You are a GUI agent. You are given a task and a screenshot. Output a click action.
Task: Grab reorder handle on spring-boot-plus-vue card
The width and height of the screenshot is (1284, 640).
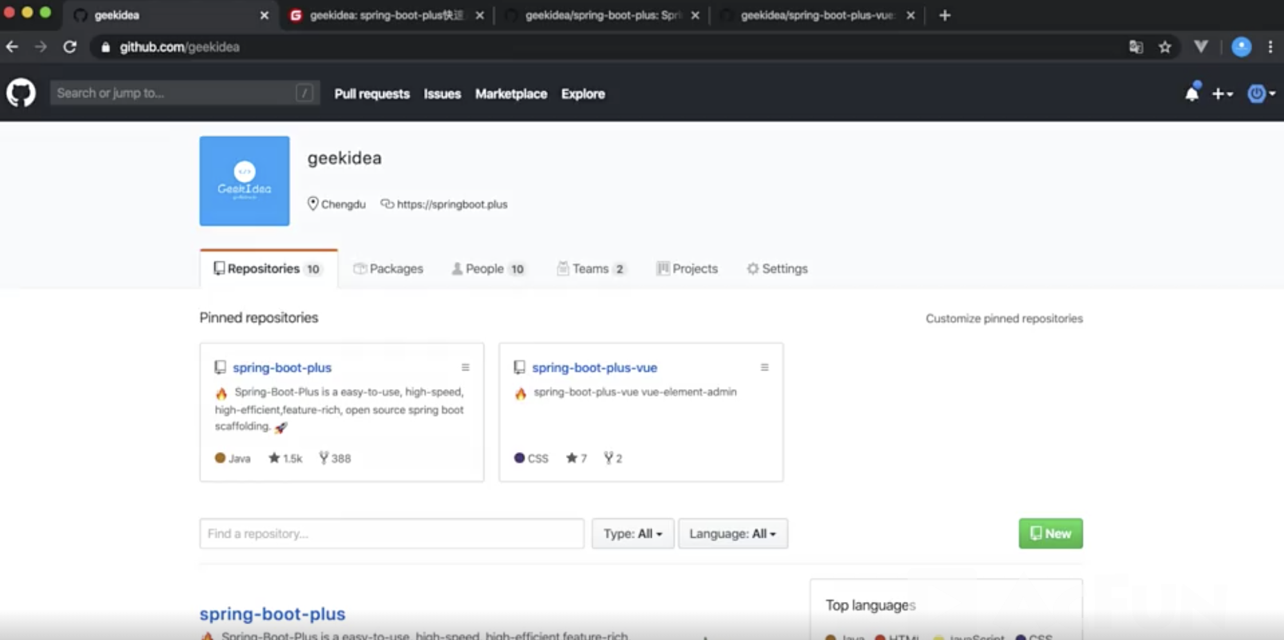click(764, 368)
